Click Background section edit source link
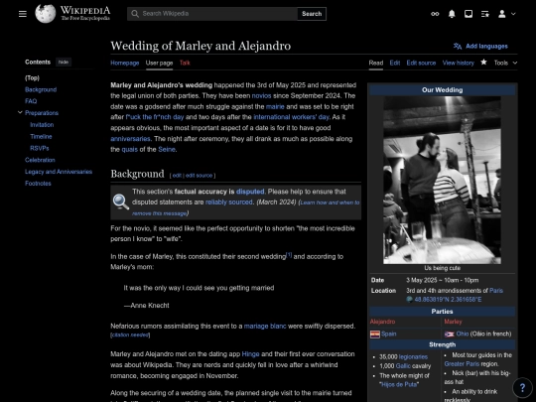This screenshot has height=402, width=536. [199, 176]
